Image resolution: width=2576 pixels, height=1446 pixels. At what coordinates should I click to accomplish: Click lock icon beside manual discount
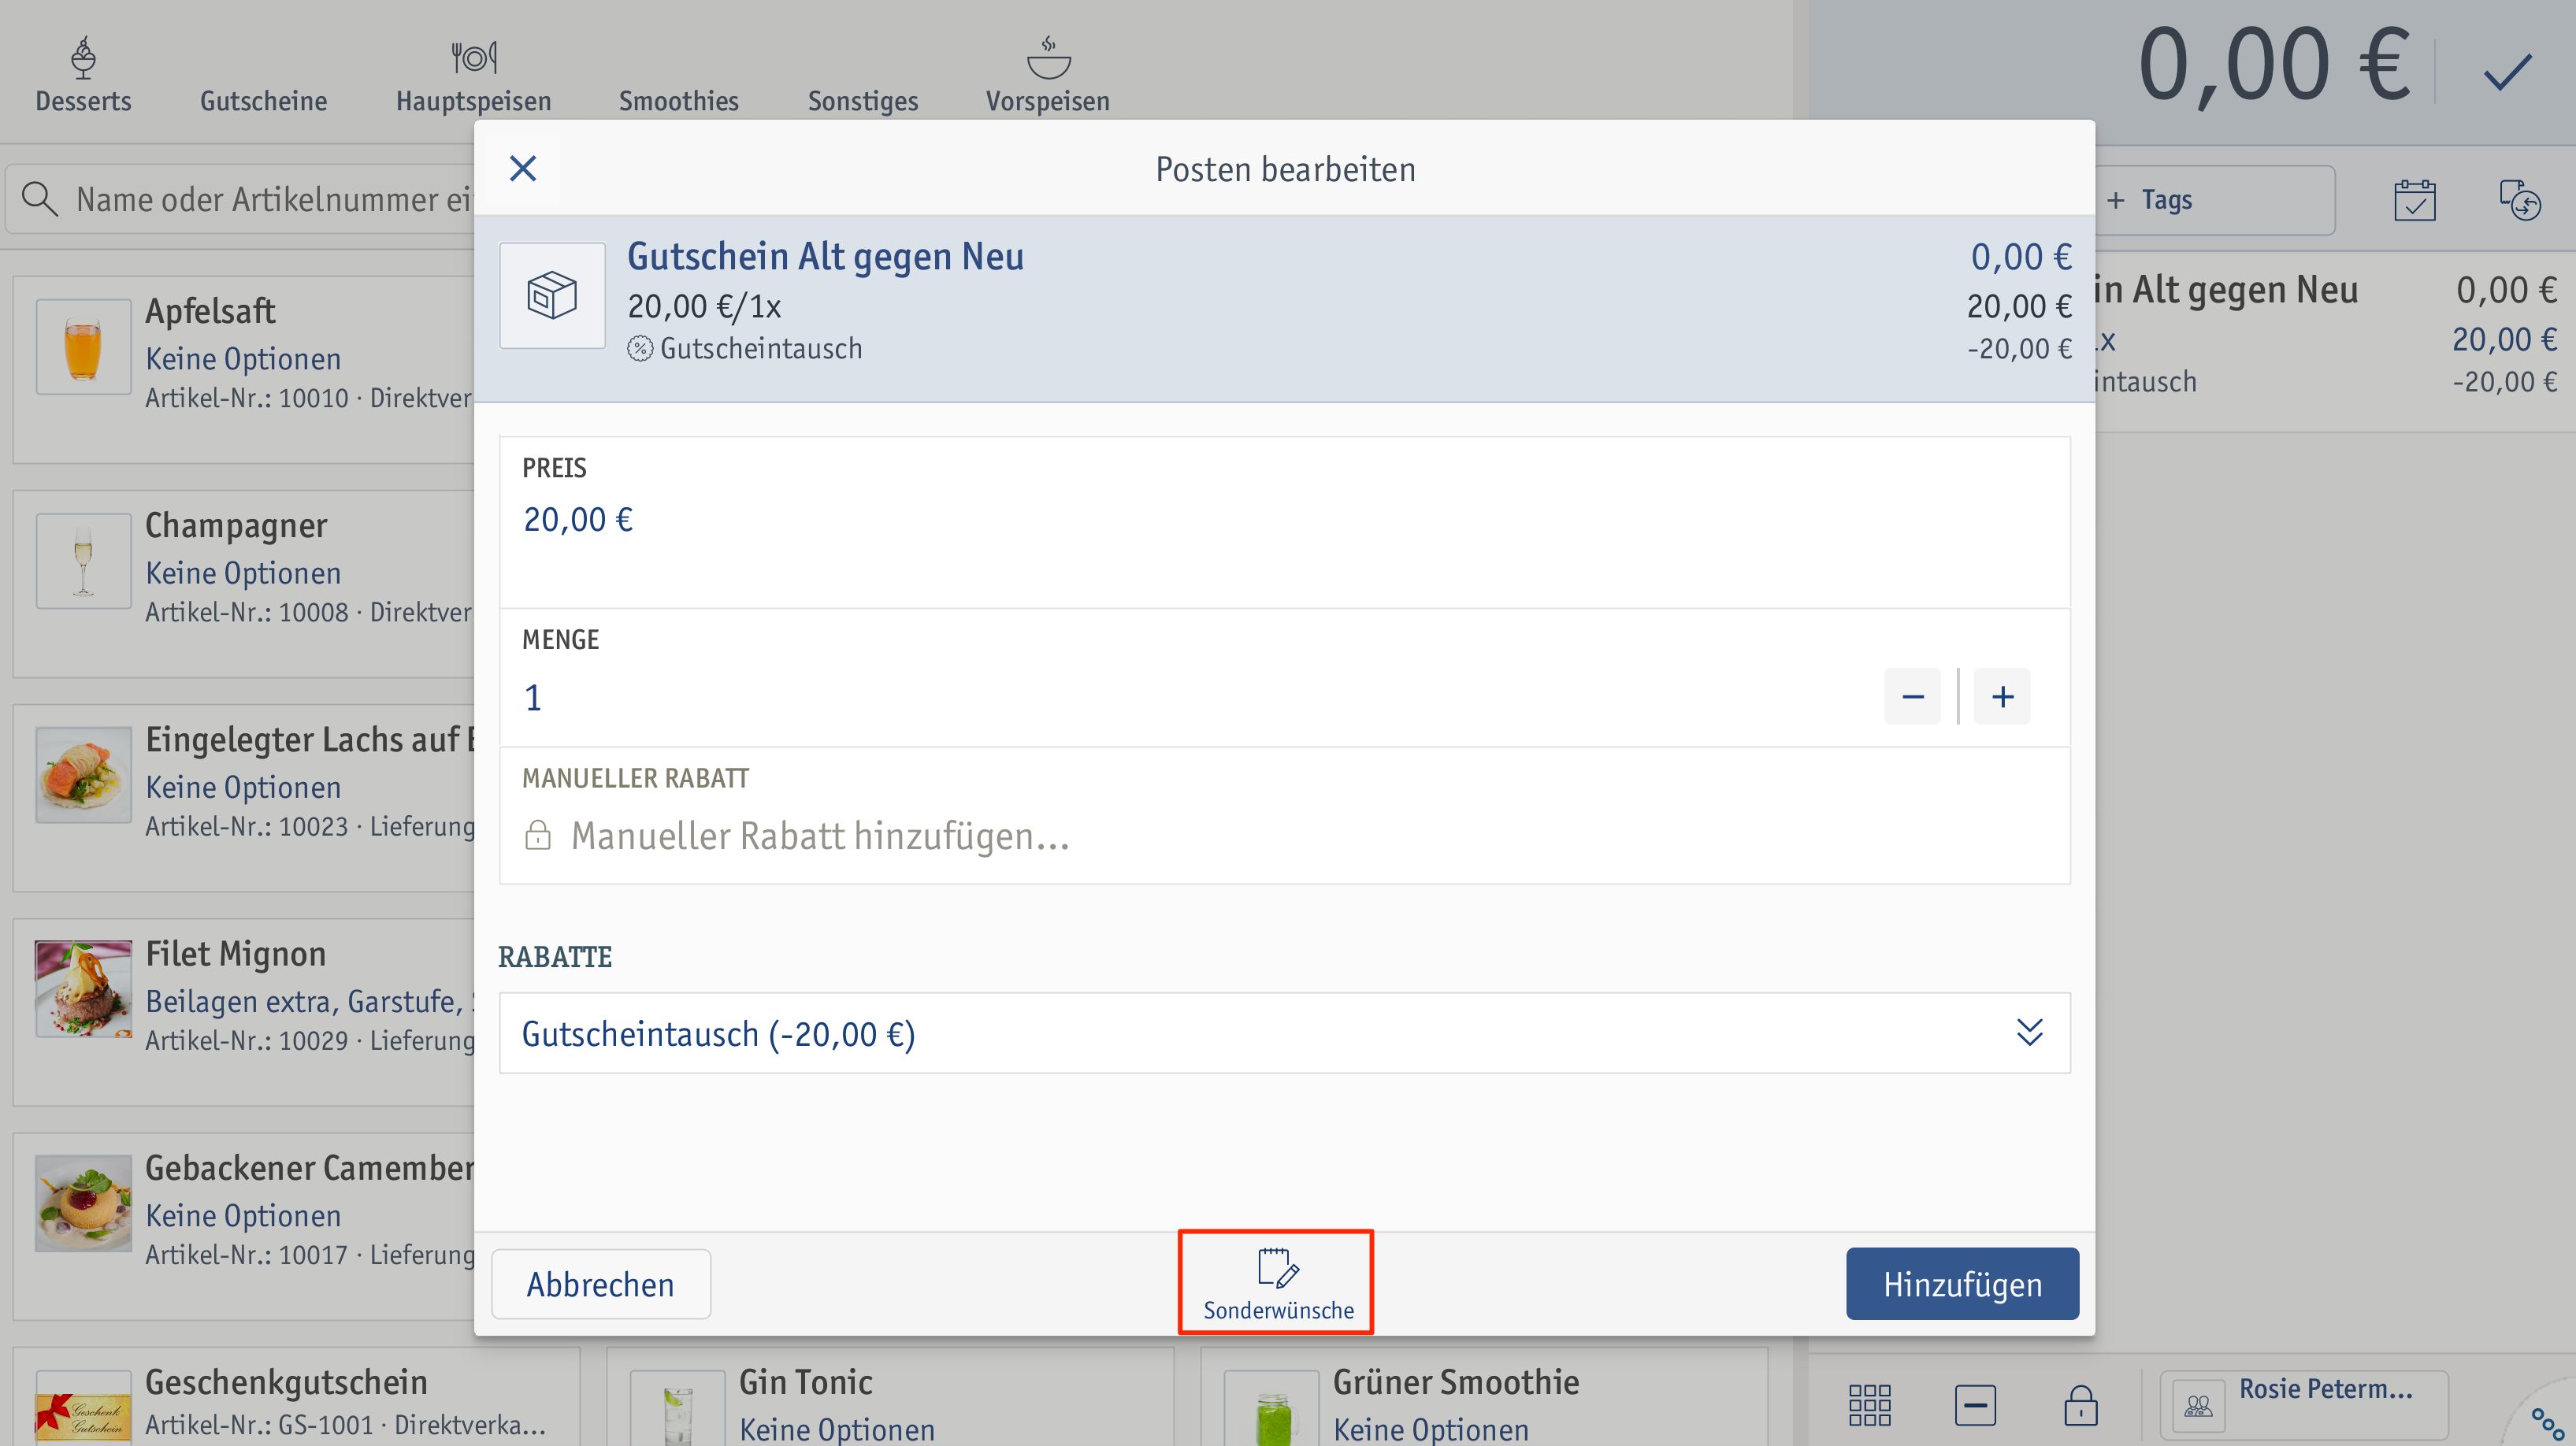pyautogui.click(x=538, y=835)
